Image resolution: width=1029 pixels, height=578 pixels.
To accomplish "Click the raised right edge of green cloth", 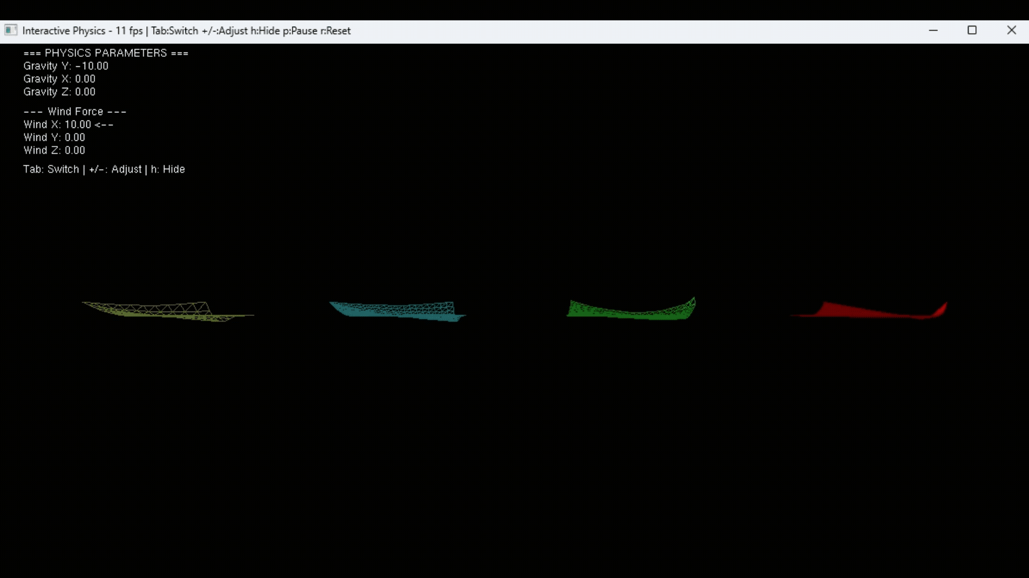I will pos(691,305).
